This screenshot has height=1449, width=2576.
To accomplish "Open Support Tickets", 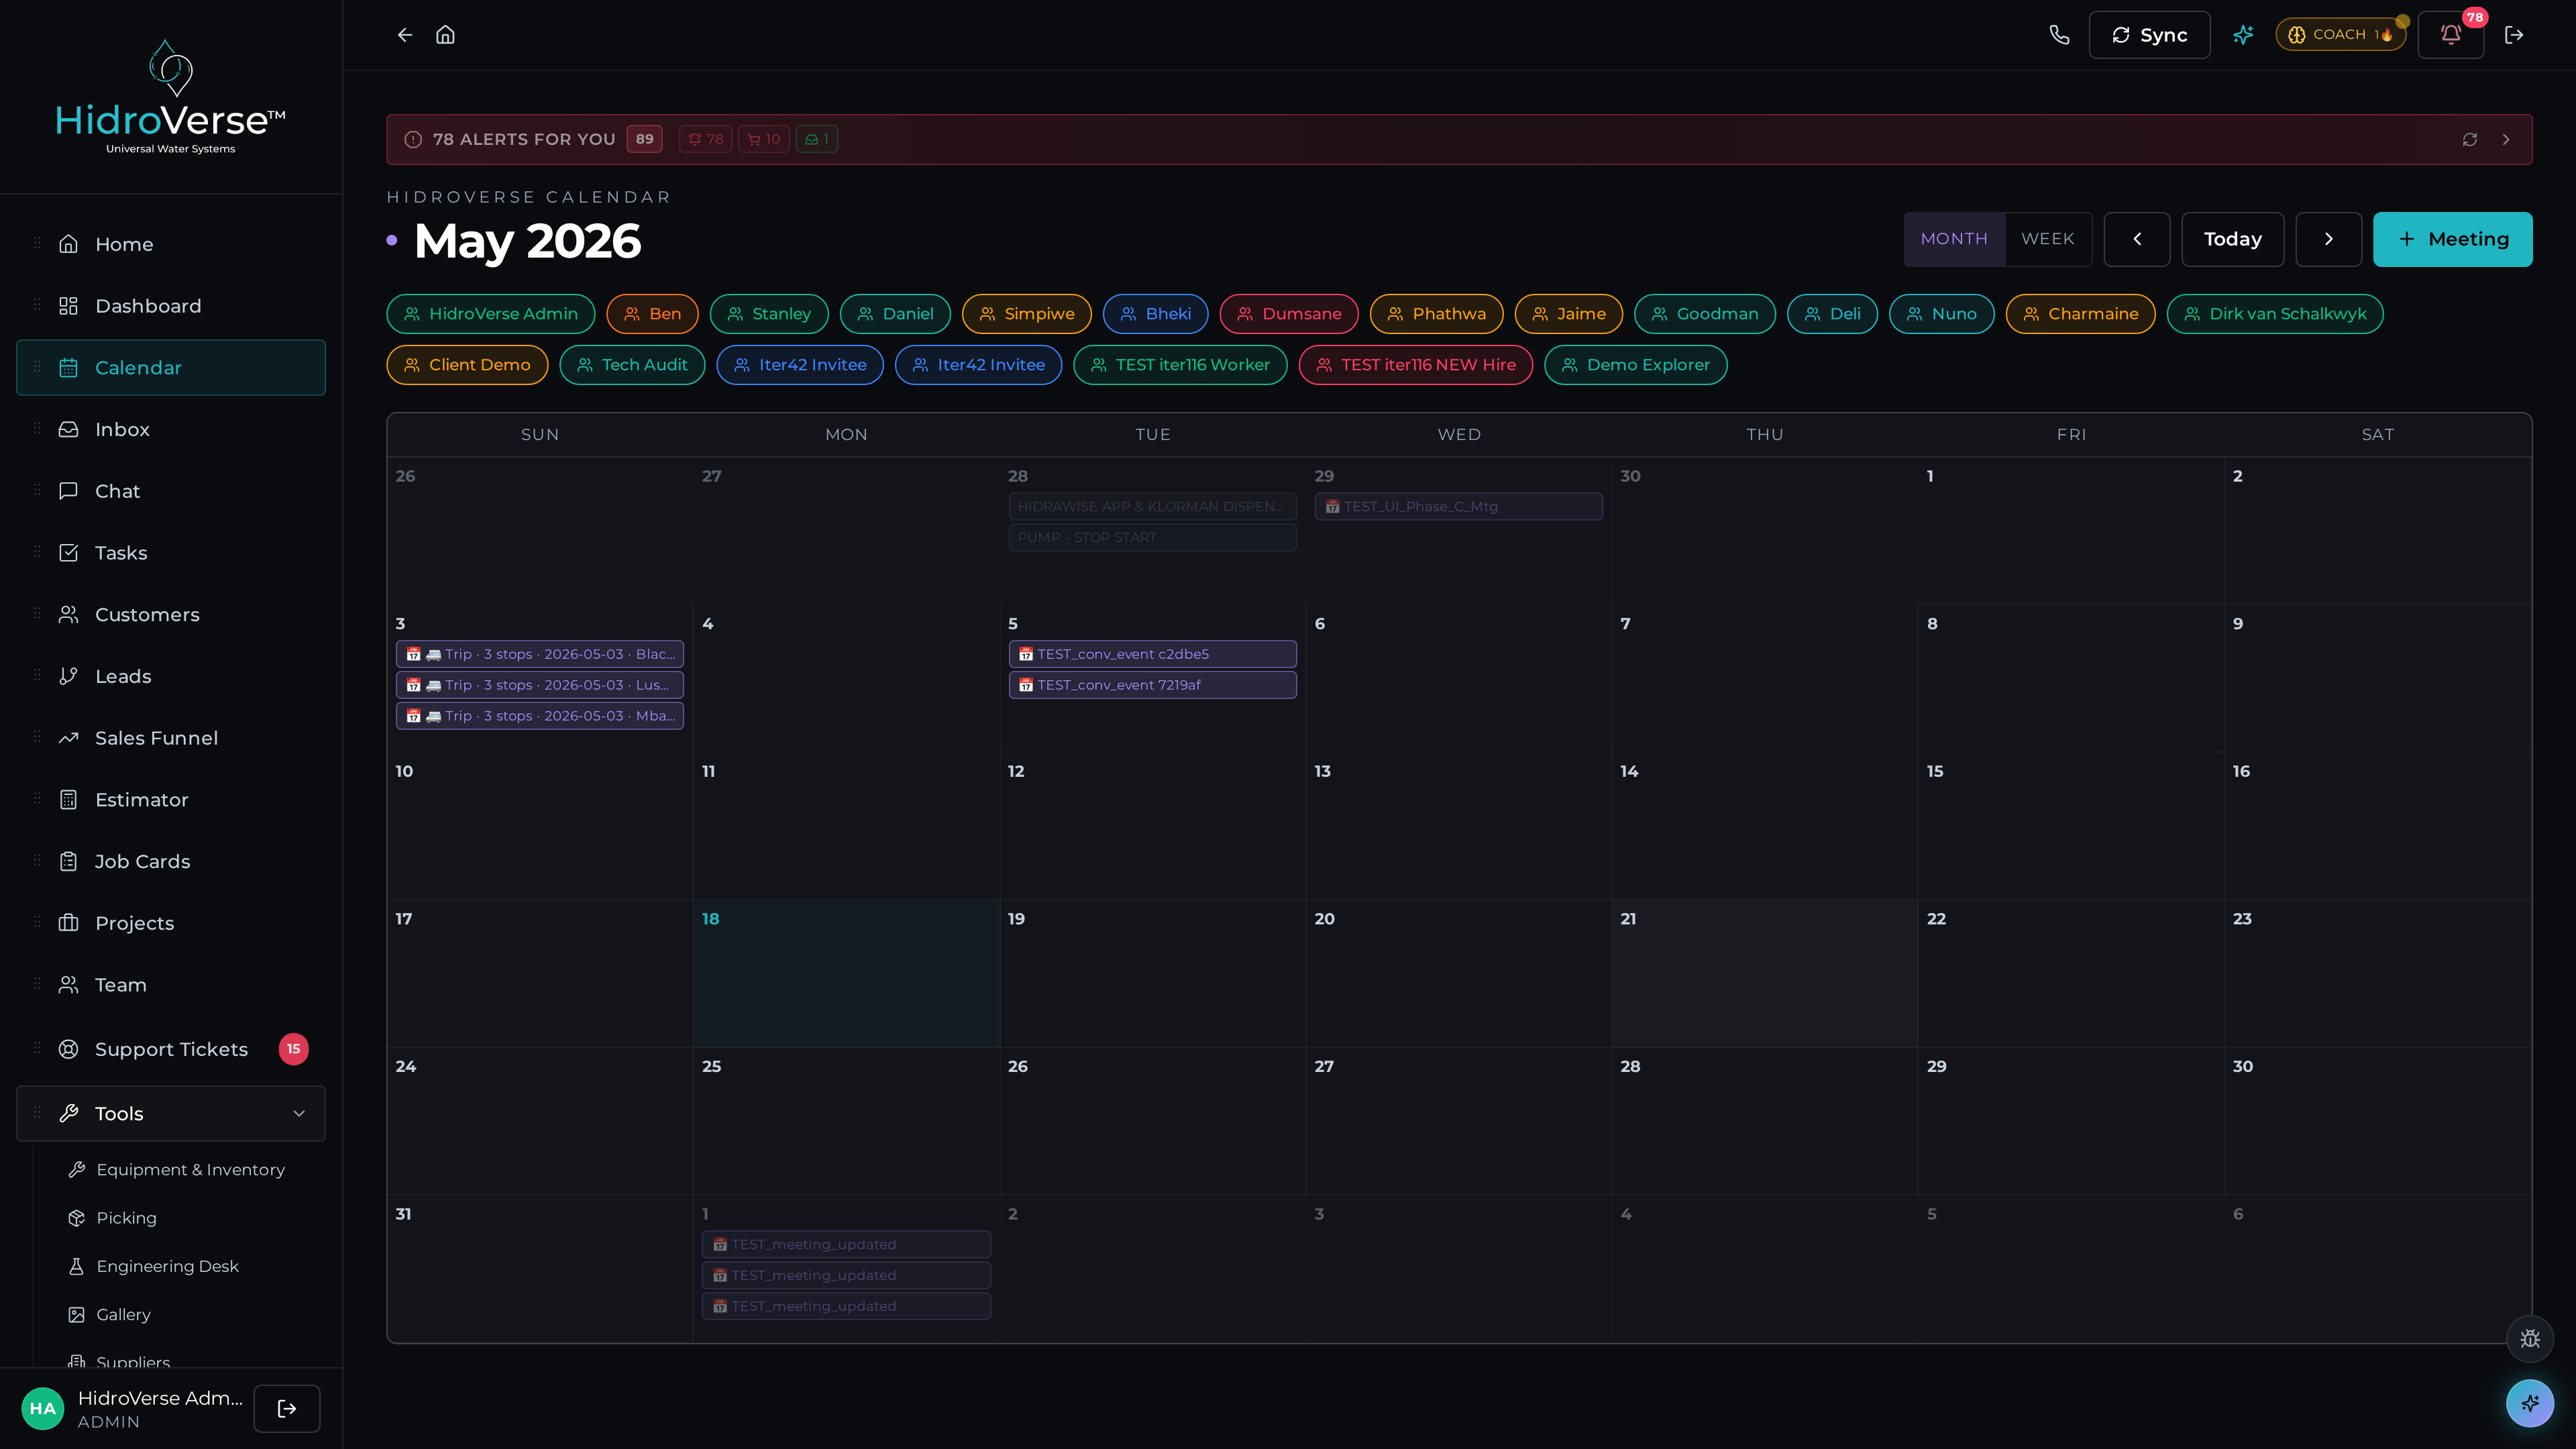I will [x=171, y=1049].
